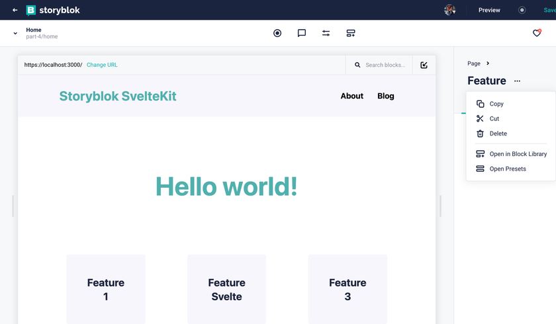Click the part-4/home path text
Image resolution: width=556 pixels, height=324 pixels.
[x=42, y=36]
